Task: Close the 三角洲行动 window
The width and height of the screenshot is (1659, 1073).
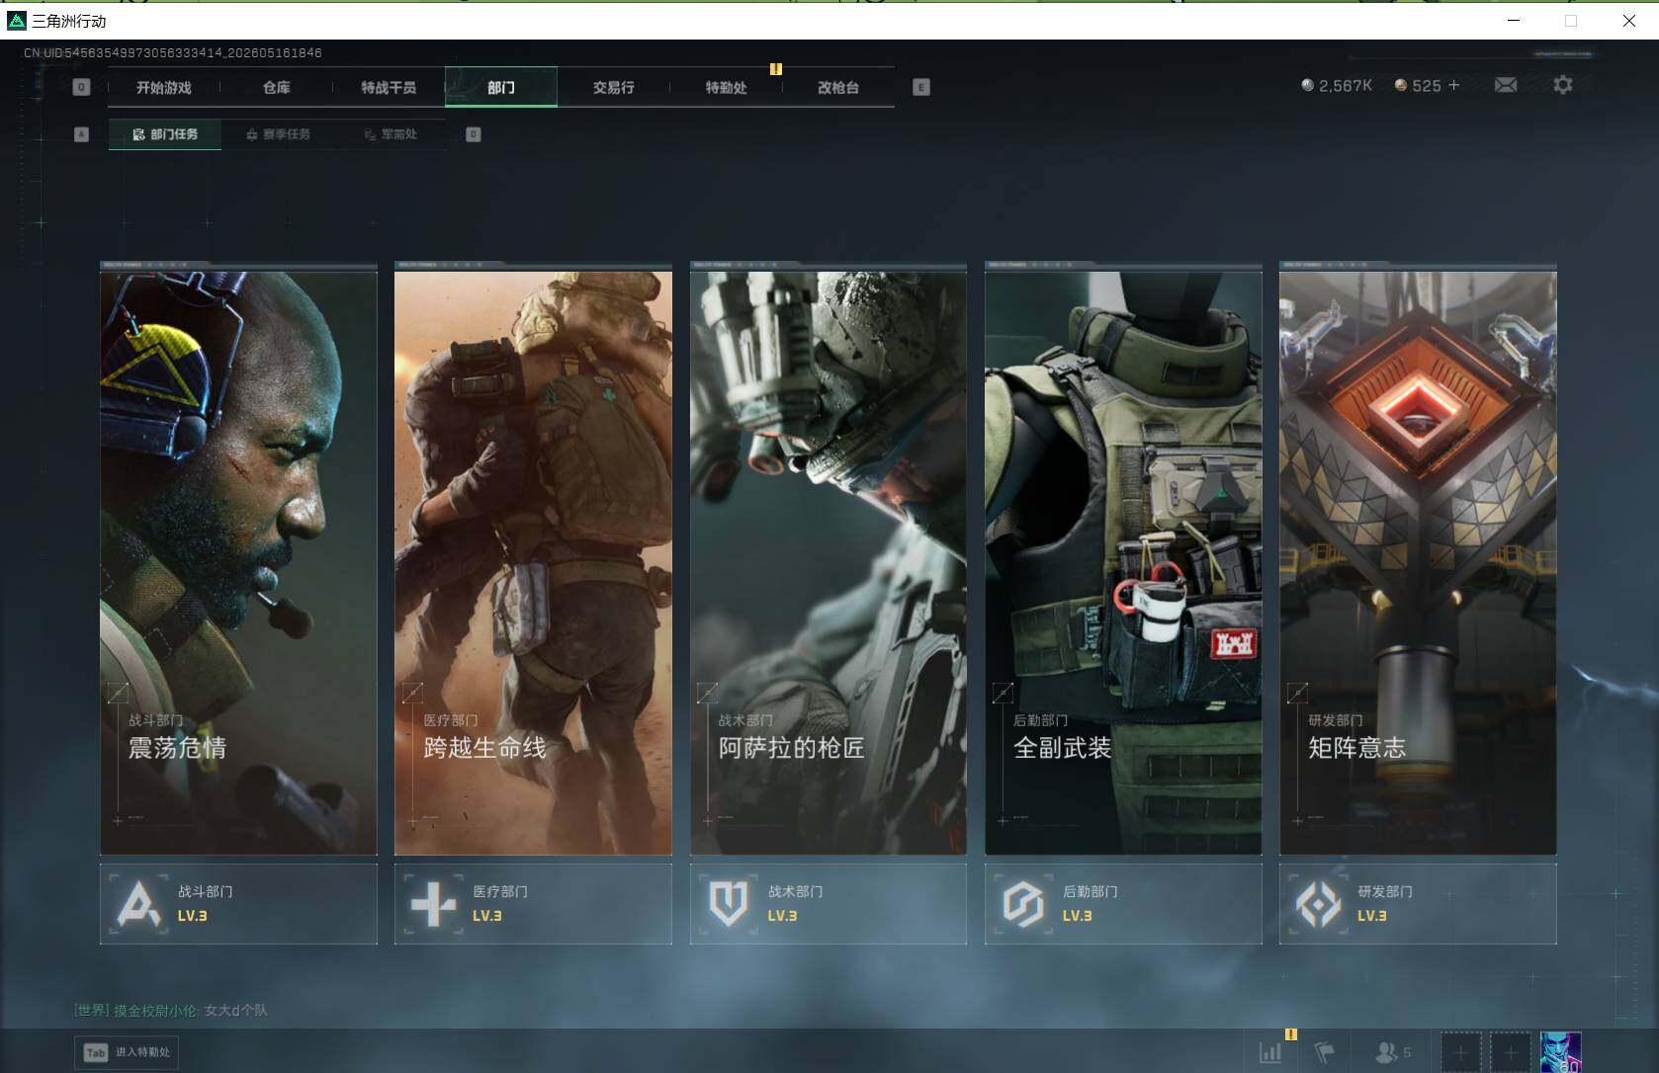Action: tap(1629, 20)
